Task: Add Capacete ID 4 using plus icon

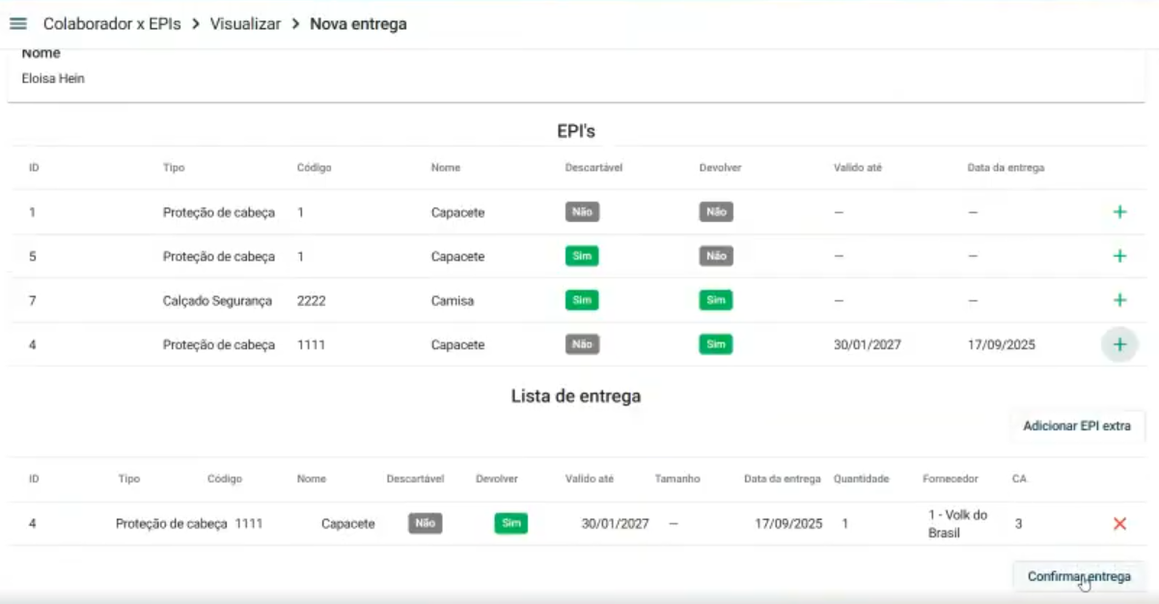Action: coord(1119,344)
